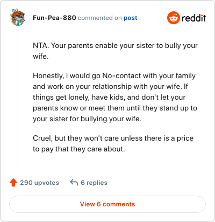Click the 'Honestly, I would go No-contact' paragraph

pos(115,97)
